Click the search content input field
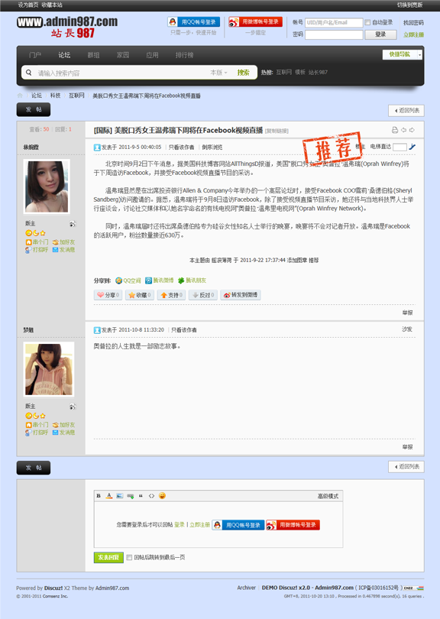The image size is (440, 619). click(122, 73)
